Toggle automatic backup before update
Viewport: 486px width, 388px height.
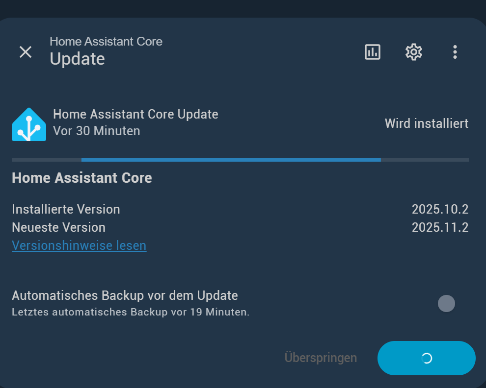coord(446,304)
